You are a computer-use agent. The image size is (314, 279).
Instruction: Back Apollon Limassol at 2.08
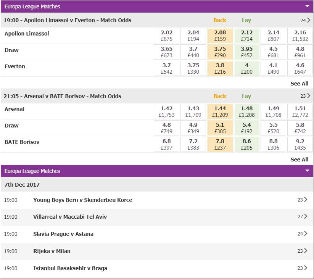point(220,35)
